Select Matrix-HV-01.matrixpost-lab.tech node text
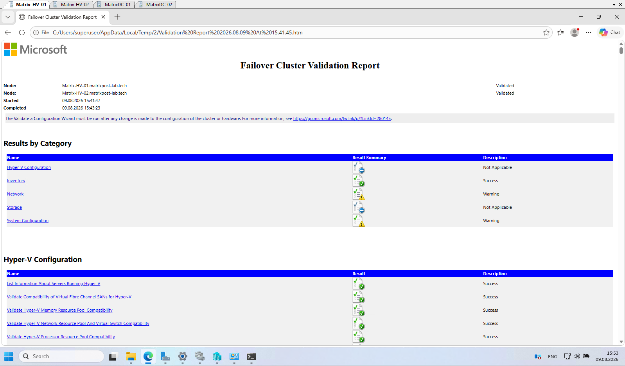The height and width of the screenshot is (366, 625). 94,86
